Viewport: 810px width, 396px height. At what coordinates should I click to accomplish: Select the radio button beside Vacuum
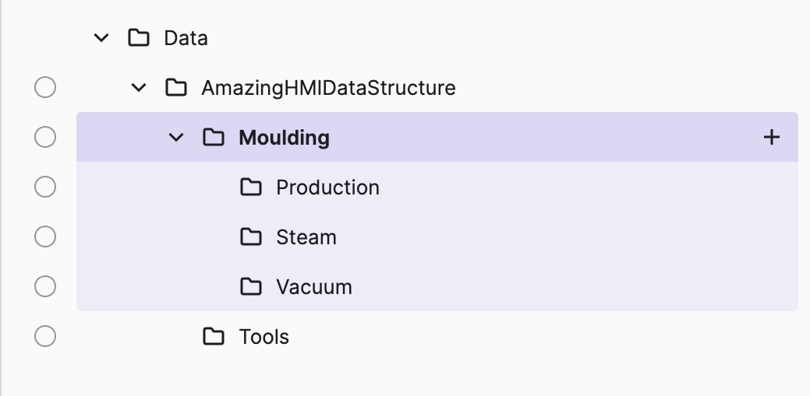pyautogui.click(x=45, y=287)
